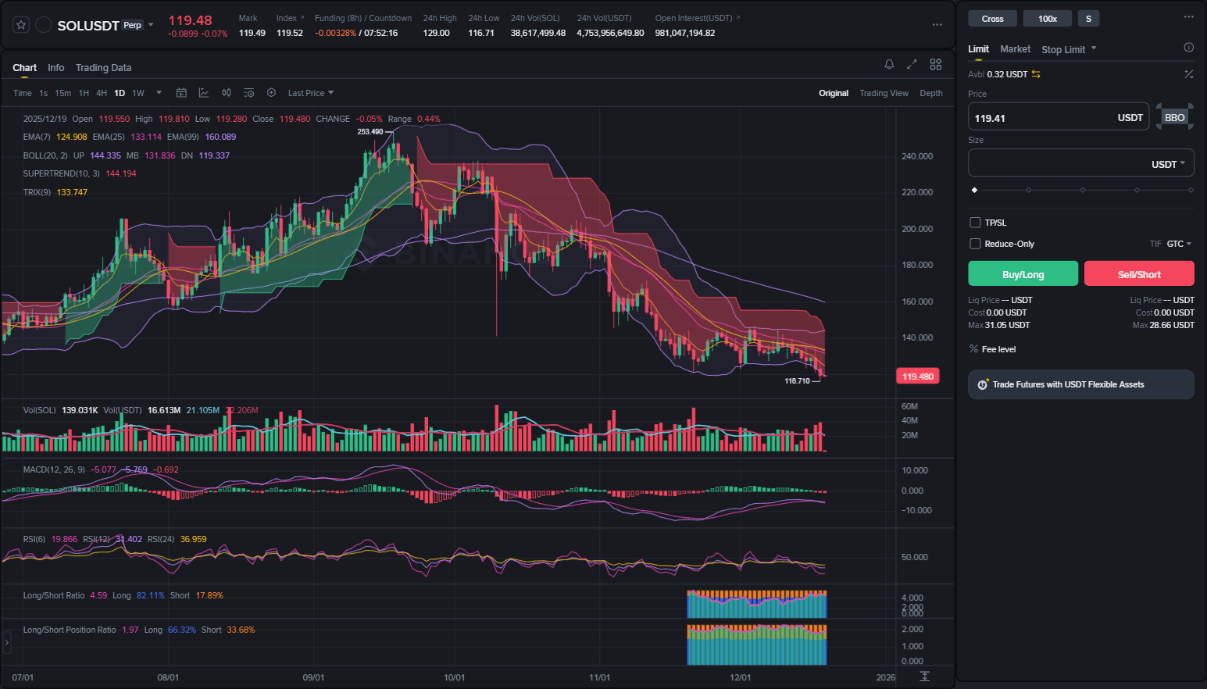1207x689 pixels.
Task: Tick the Reduce-Only checkbox
Action: (x=975, y=244)
